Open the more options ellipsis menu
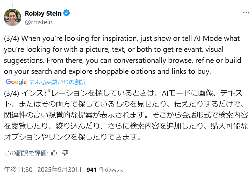Screen dimensions: 252x178 246,13
